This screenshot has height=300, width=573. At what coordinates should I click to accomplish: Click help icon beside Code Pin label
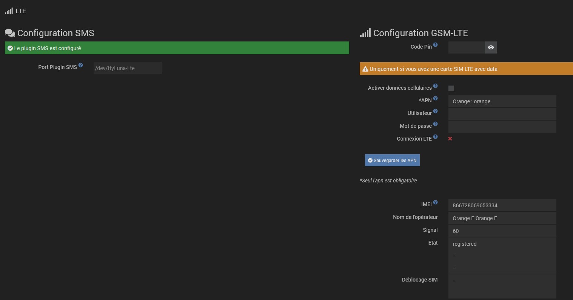click(x=435, y=45)
